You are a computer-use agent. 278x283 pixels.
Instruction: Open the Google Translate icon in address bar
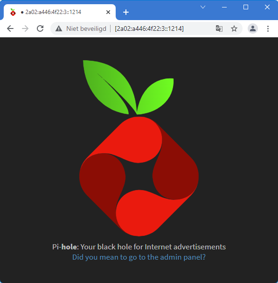tap(219, 28)
